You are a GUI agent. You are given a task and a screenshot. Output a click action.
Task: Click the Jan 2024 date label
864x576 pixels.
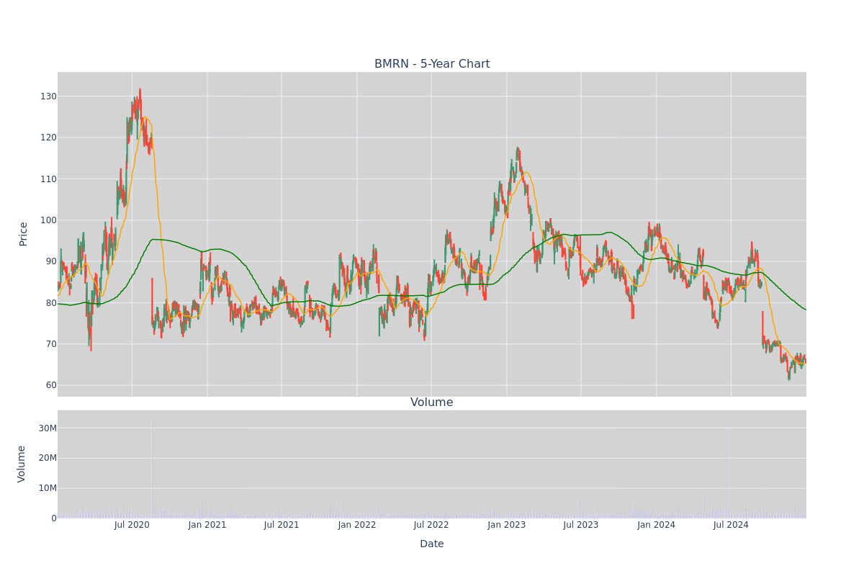coord(657,525)
